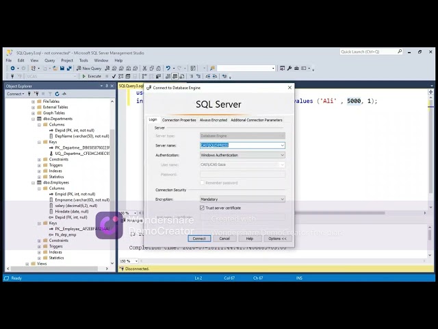Open the Connect dropdown in Object Explorer
Screen dimensions: 438x329
coord(15,94)
